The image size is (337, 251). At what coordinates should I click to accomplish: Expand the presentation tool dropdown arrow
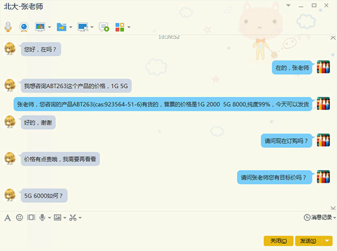tap(50, 27)
